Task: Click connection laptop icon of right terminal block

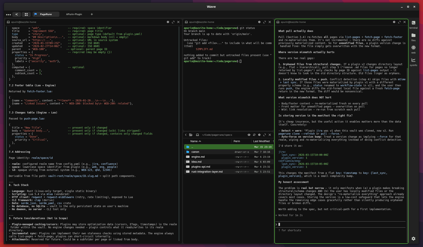Action: point(278,22)
